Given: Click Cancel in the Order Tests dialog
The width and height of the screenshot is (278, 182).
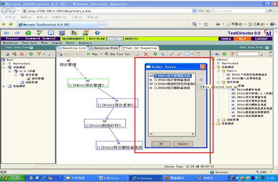Looking at the screenshot, I should tap(182, 144).
